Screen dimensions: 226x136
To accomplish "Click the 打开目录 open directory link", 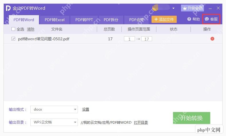I will pos(141,123).
